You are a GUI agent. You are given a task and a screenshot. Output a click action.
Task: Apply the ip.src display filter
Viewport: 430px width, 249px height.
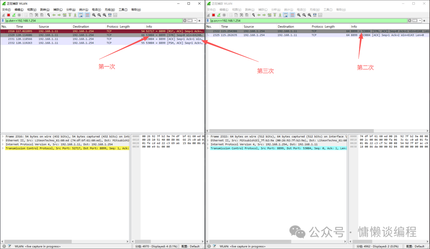click(414, 21)
